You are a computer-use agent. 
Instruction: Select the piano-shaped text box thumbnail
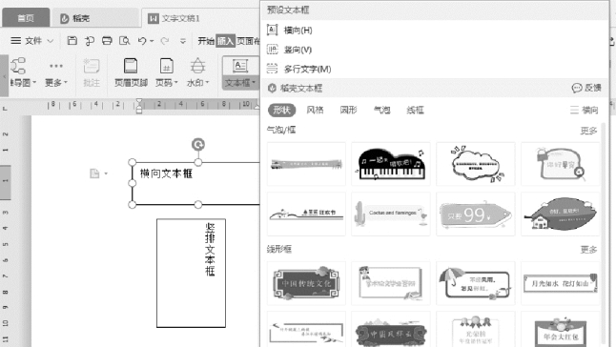coord(391,164)
